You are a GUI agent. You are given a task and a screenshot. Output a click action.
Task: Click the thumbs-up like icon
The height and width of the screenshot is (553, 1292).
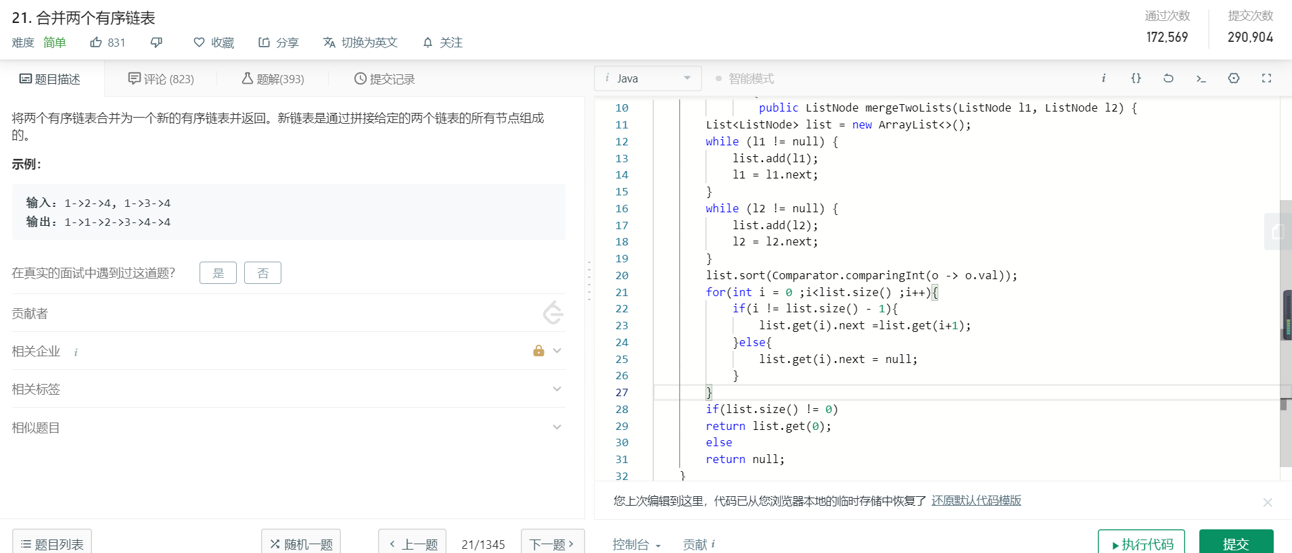(96, 43)
